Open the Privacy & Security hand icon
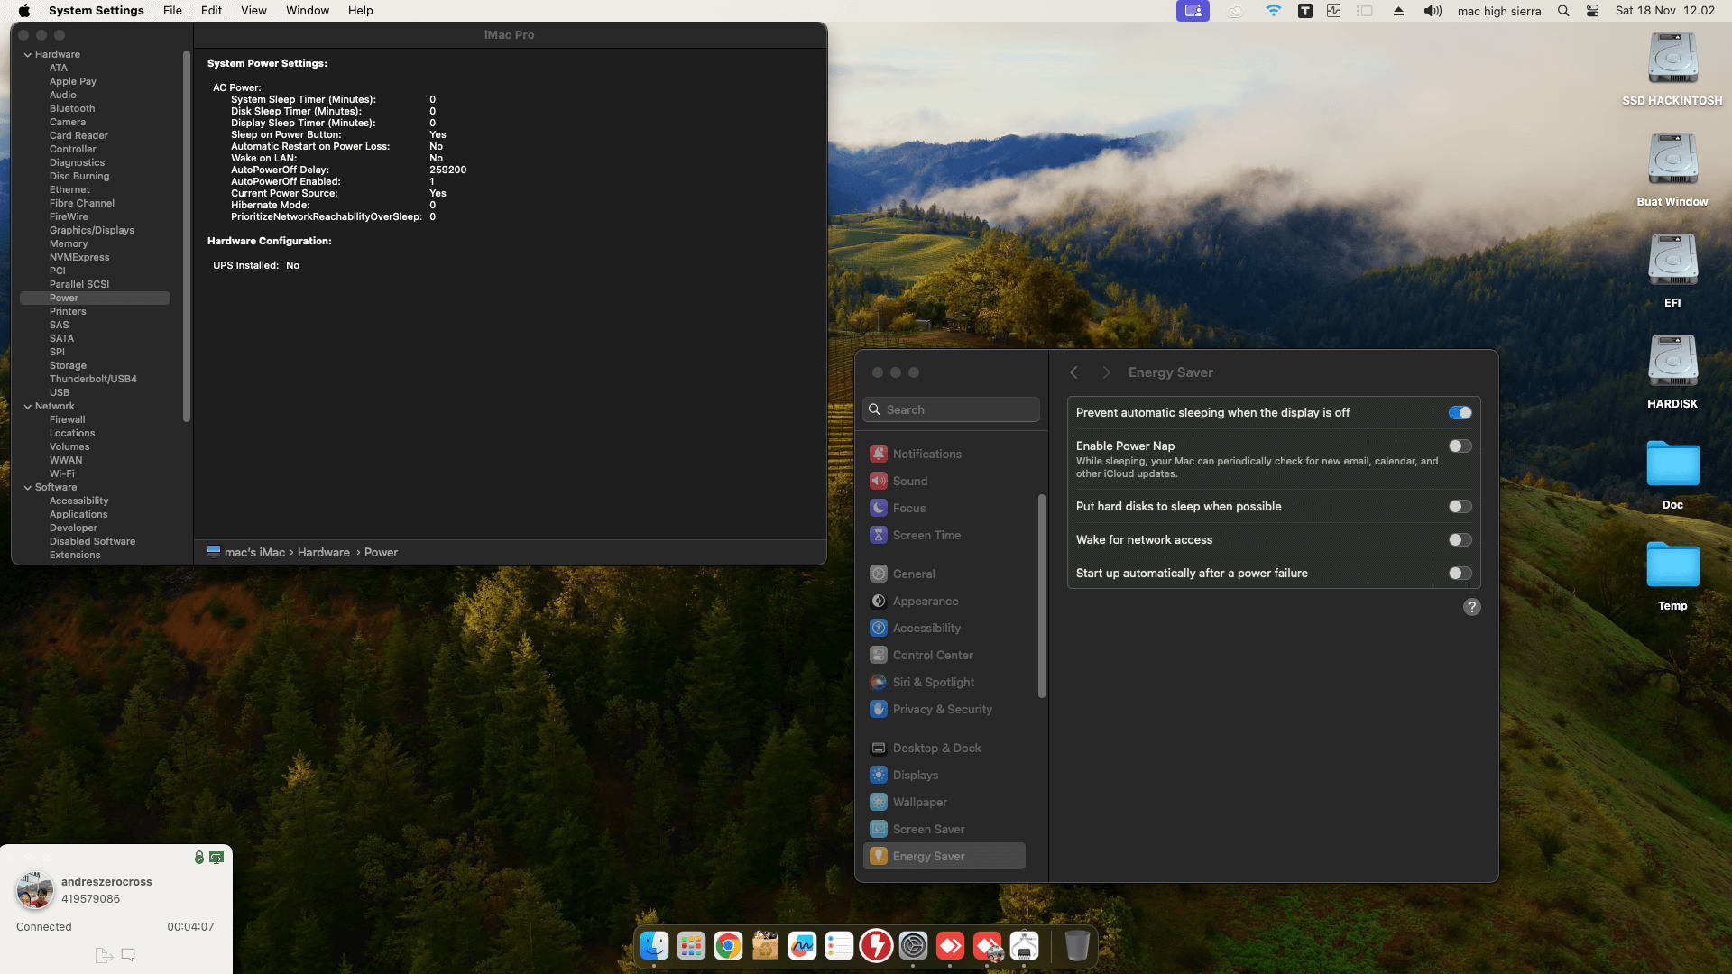This screenshot has height=974, width=1732. 879,709
